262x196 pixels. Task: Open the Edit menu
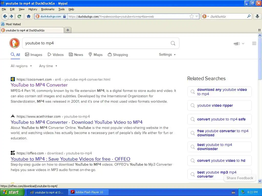(x=12, y=9)
